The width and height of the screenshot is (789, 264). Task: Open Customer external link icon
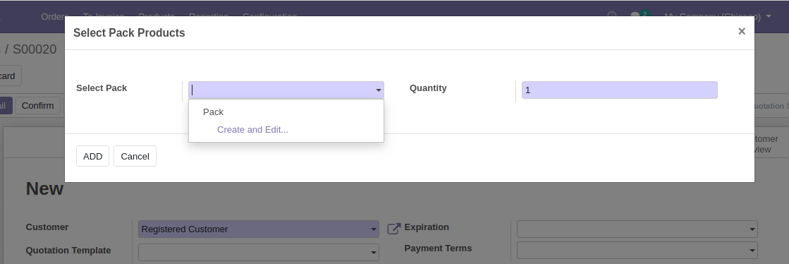click(x=394, y=229)
